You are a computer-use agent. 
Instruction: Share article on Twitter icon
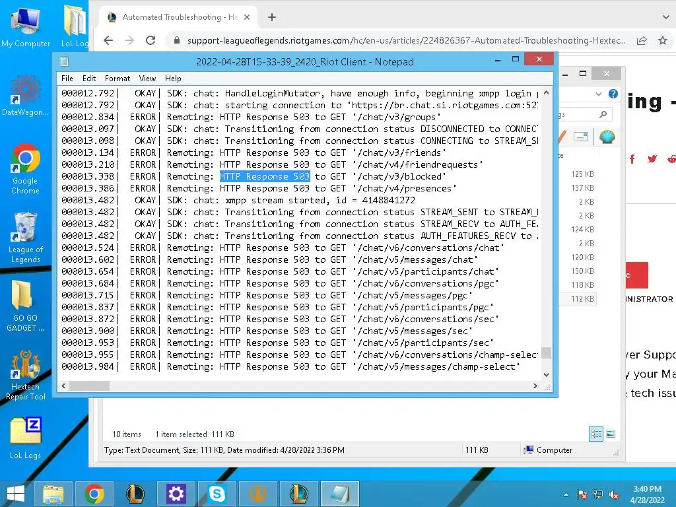click(652, 158)
